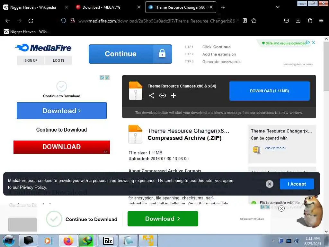This screenshot has width=329, height=247.
Task: Click the scrollbar down arrow
Action: point(326,232)
